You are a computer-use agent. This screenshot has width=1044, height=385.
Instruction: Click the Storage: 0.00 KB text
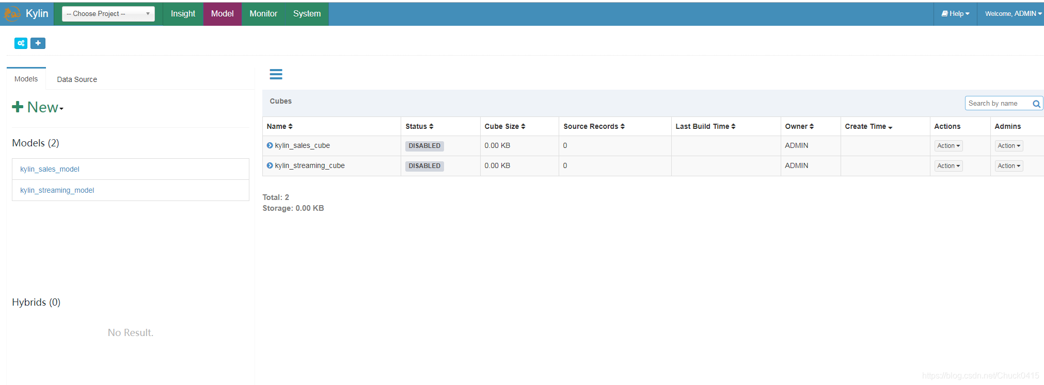point(293,208)
